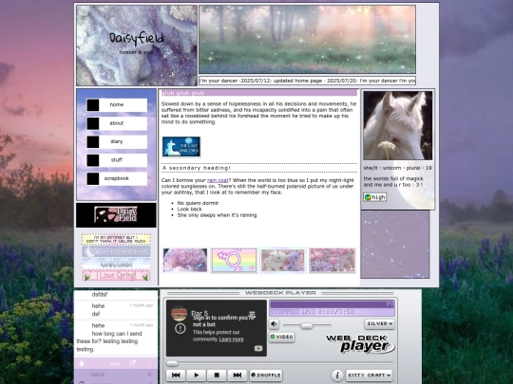Click the 'she/it - unicorn - plural - 19' text
The height and width of the screenshot is (384, 513).
pos(397,168)
